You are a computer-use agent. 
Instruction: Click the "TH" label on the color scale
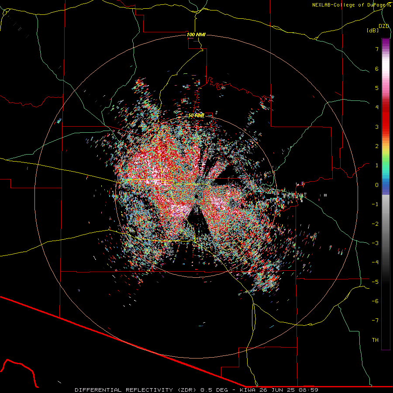[375, 340]
